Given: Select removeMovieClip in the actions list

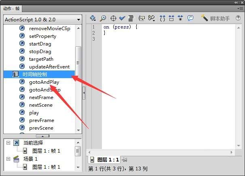Looking at the screenshot, I should pos(50,29).
